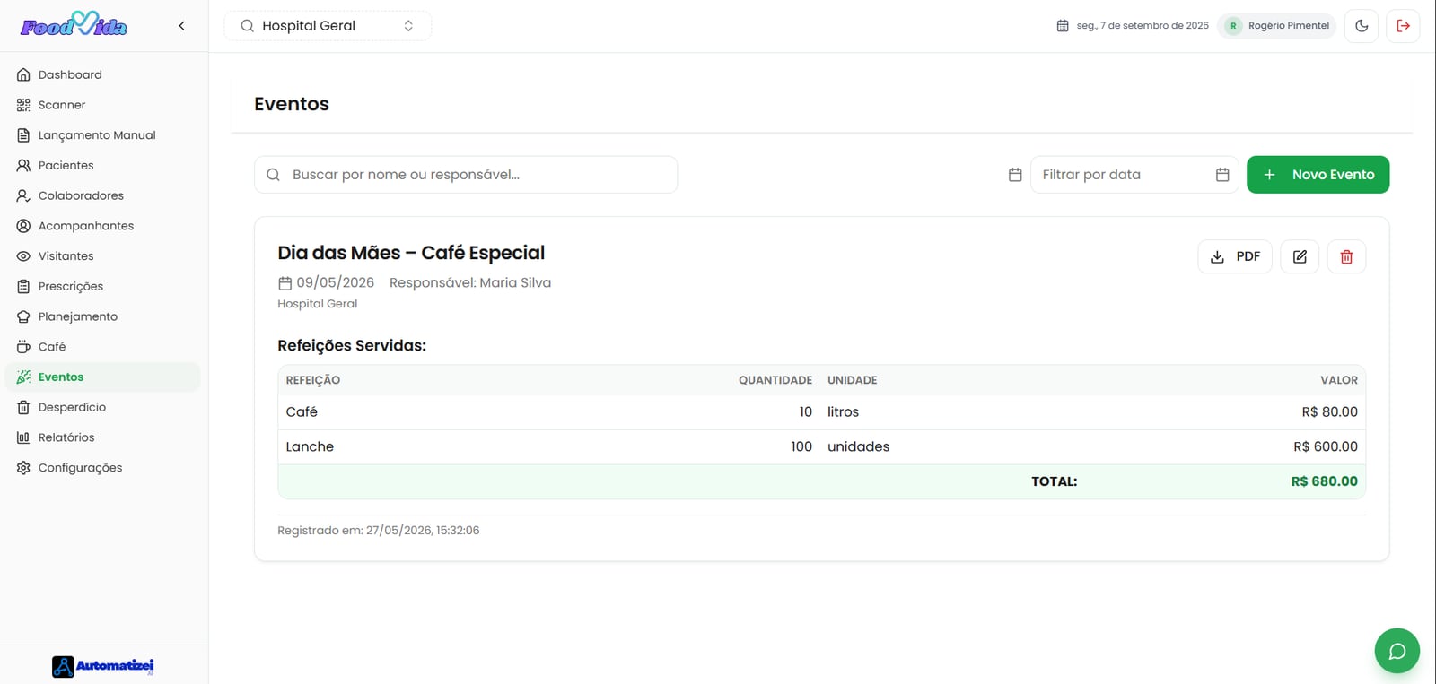Click the FoodVida logo
The height and width of the screenshot is (684, 1436).
click(74, 25)
